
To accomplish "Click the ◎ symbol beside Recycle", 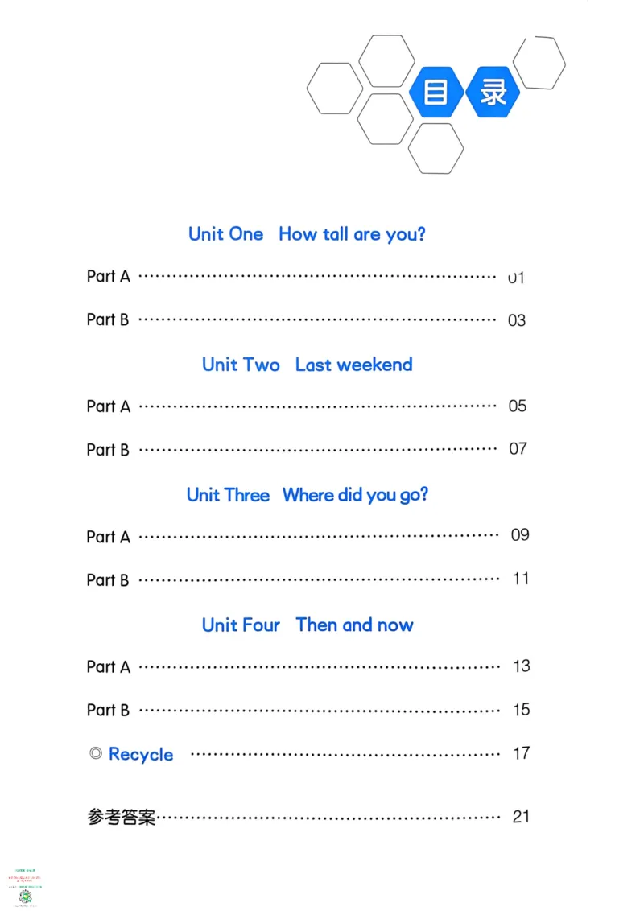I will pyautogui.click(x=96, y=754).
